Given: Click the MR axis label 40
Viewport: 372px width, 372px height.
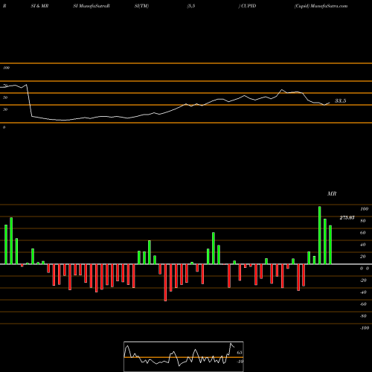Looking at the screenshot, I should [x=363, y=245].
